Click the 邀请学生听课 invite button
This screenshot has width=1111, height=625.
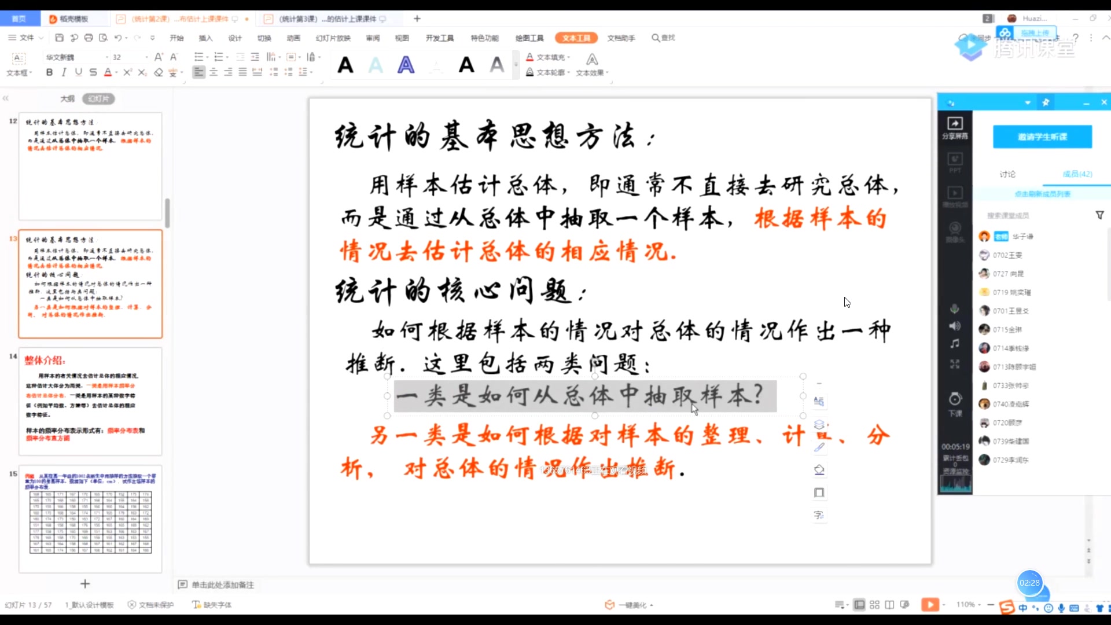[1042, 137]
